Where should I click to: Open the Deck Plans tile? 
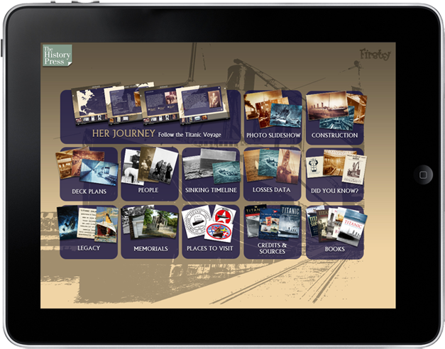point(89,174)
